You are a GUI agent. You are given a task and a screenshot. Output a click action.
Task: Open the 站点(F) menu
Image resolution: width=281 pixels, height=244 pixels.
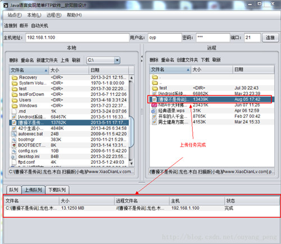tap(15, 15)
